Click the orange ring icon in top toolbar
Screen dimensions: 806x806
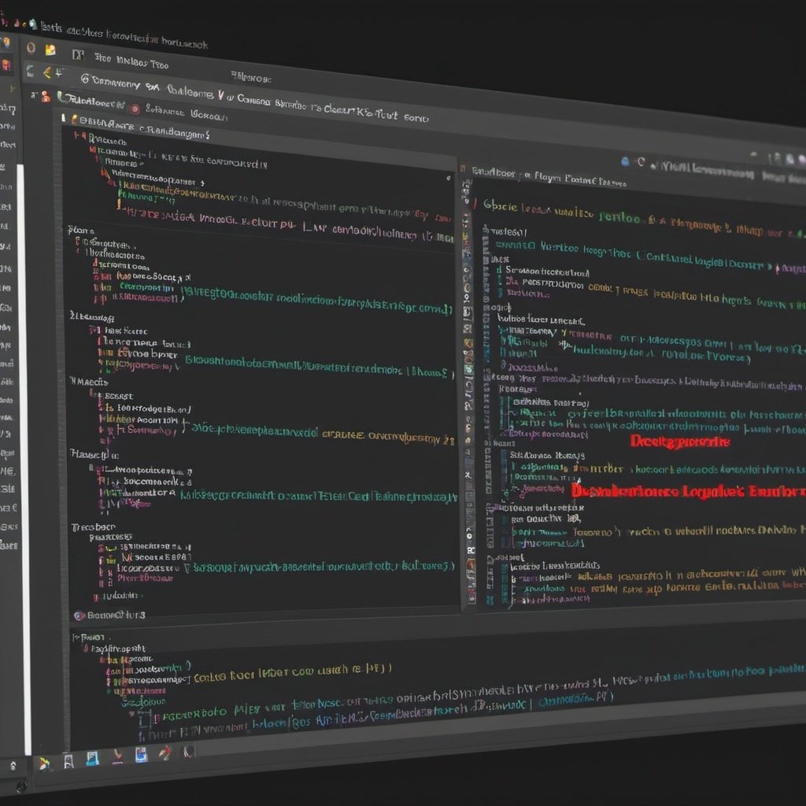click(31, 48)
